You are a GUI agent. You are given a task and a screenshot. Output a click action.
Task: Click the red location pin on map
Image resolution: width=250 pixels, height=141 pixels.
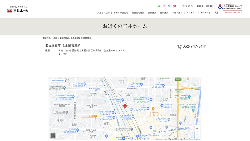[125, 106]
